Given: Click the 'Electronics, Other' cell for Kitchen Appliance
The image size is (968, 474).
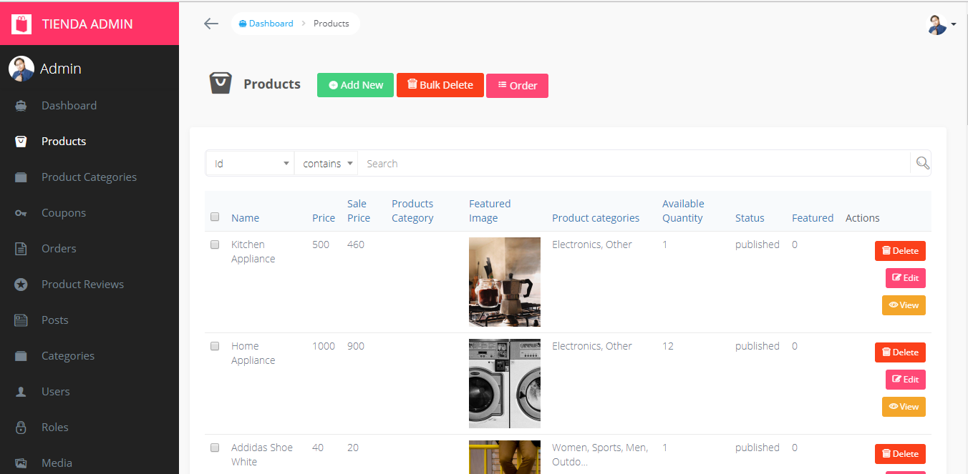Looking at the screenshot, I should [592, 245].
